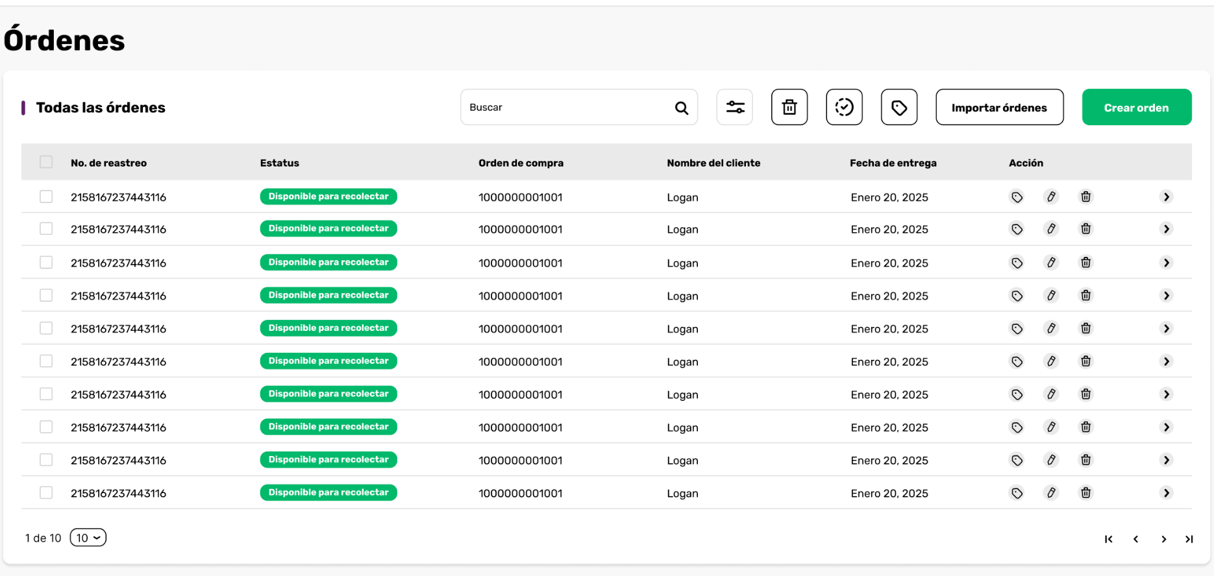Click the edit pencil in the sixth order row
Image resolution: width=1214 pixels, height=576 pixels.
(x=1051, y=361)
